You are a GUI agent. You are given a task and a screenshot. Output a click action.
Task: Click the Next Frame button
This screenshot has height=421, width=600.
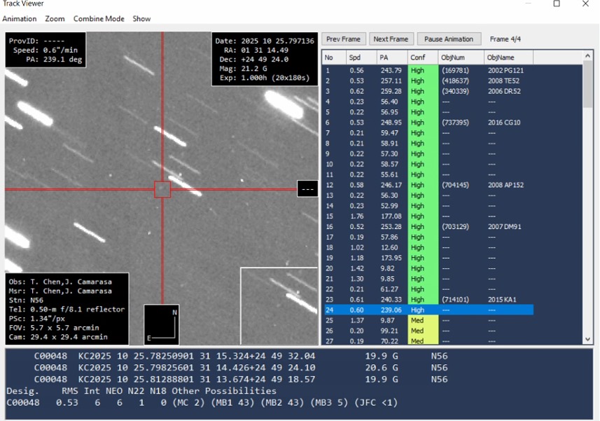[x=391, y=39]
